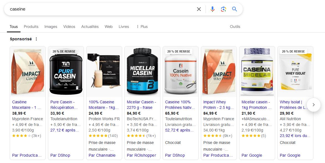Open Casein 100% Native tub image

(181, 72)
